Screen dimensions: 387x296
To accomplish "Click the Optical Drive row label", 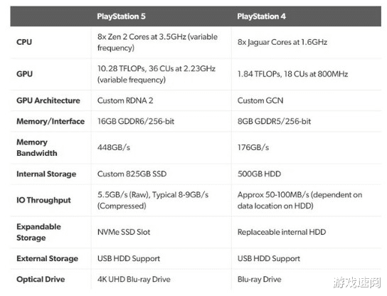I will pos(41,279).
